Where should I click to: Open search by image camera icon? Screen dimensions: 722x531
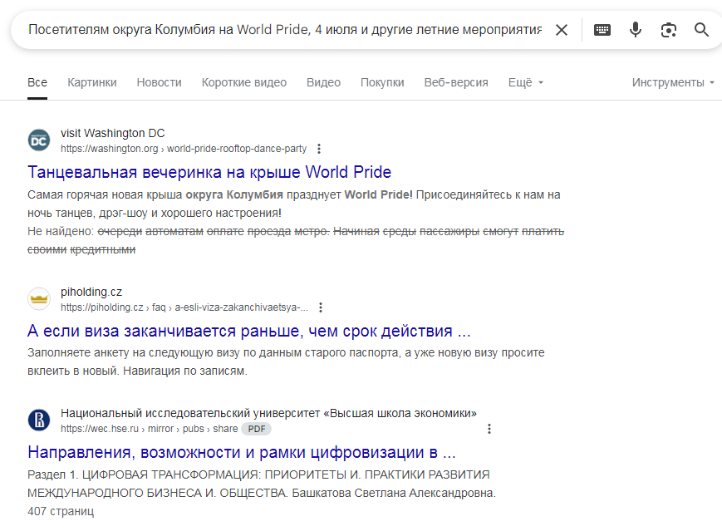click(669, 30)
